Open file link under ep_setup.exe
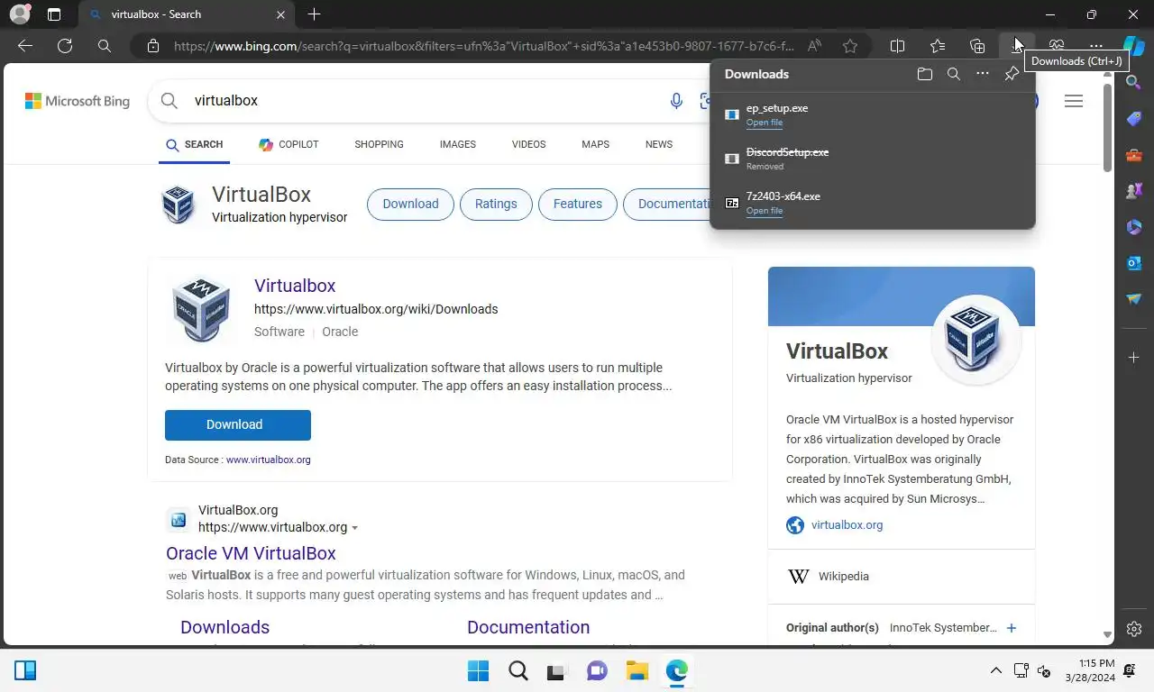The height and width of the screenshot is (692, 1154). tap(765, 123)
